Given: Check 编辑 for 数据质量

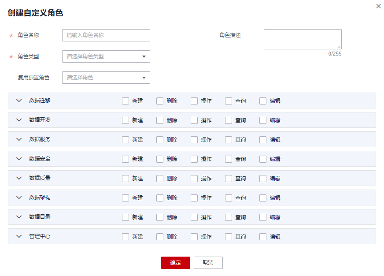Looking at the screenshot, I should tap(263, 179).
